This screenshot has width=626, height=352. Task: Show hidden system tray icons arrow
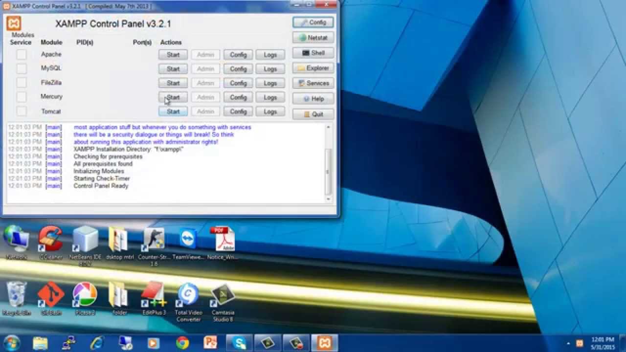point(568,343)
